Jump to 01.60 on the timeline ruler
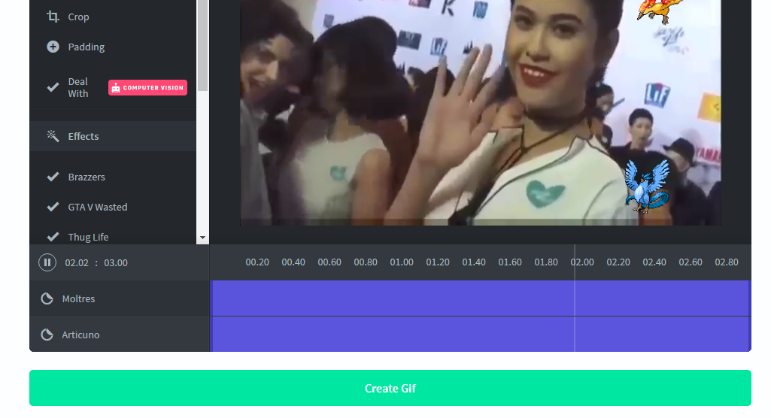Image resolution: width=771 pixels, height=418 pixels. click(510, 262)
